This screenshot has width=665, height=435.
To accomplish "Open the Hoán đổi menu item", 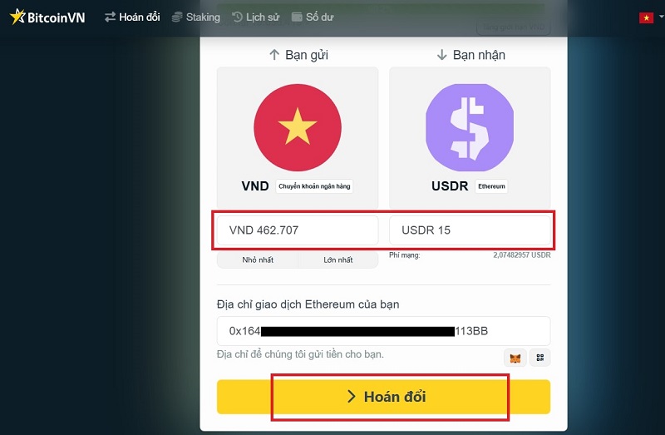I will click(x=132, y=17).
